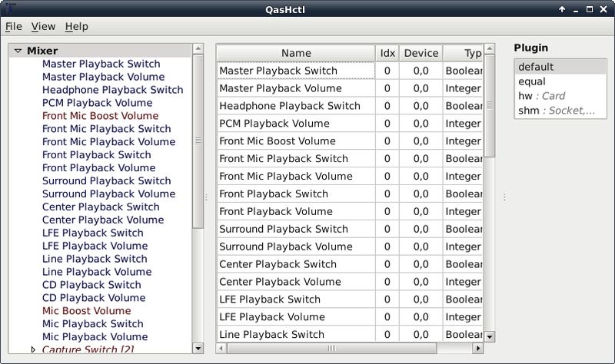Choose the shm : Socket plugin
615x364 pixels.
pos(560,111)
